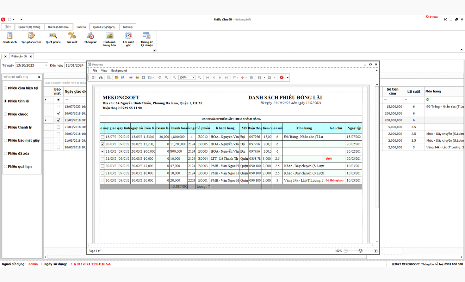Expand page background color dropdown
Image resolution: width=465 pixels, height=282 pixels.
pos(246,78)
